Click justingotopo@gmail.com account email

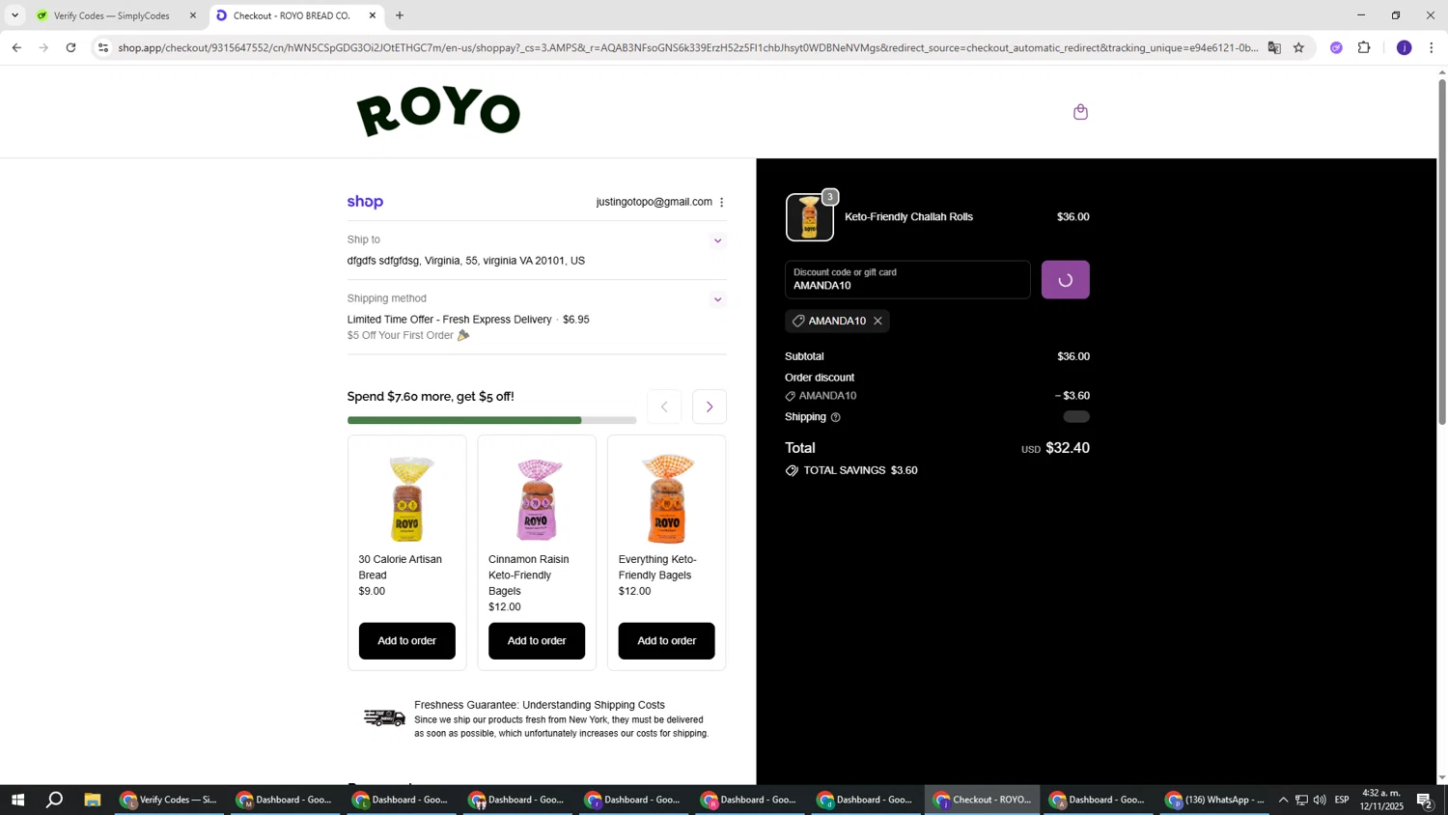(x=654, y=202)
